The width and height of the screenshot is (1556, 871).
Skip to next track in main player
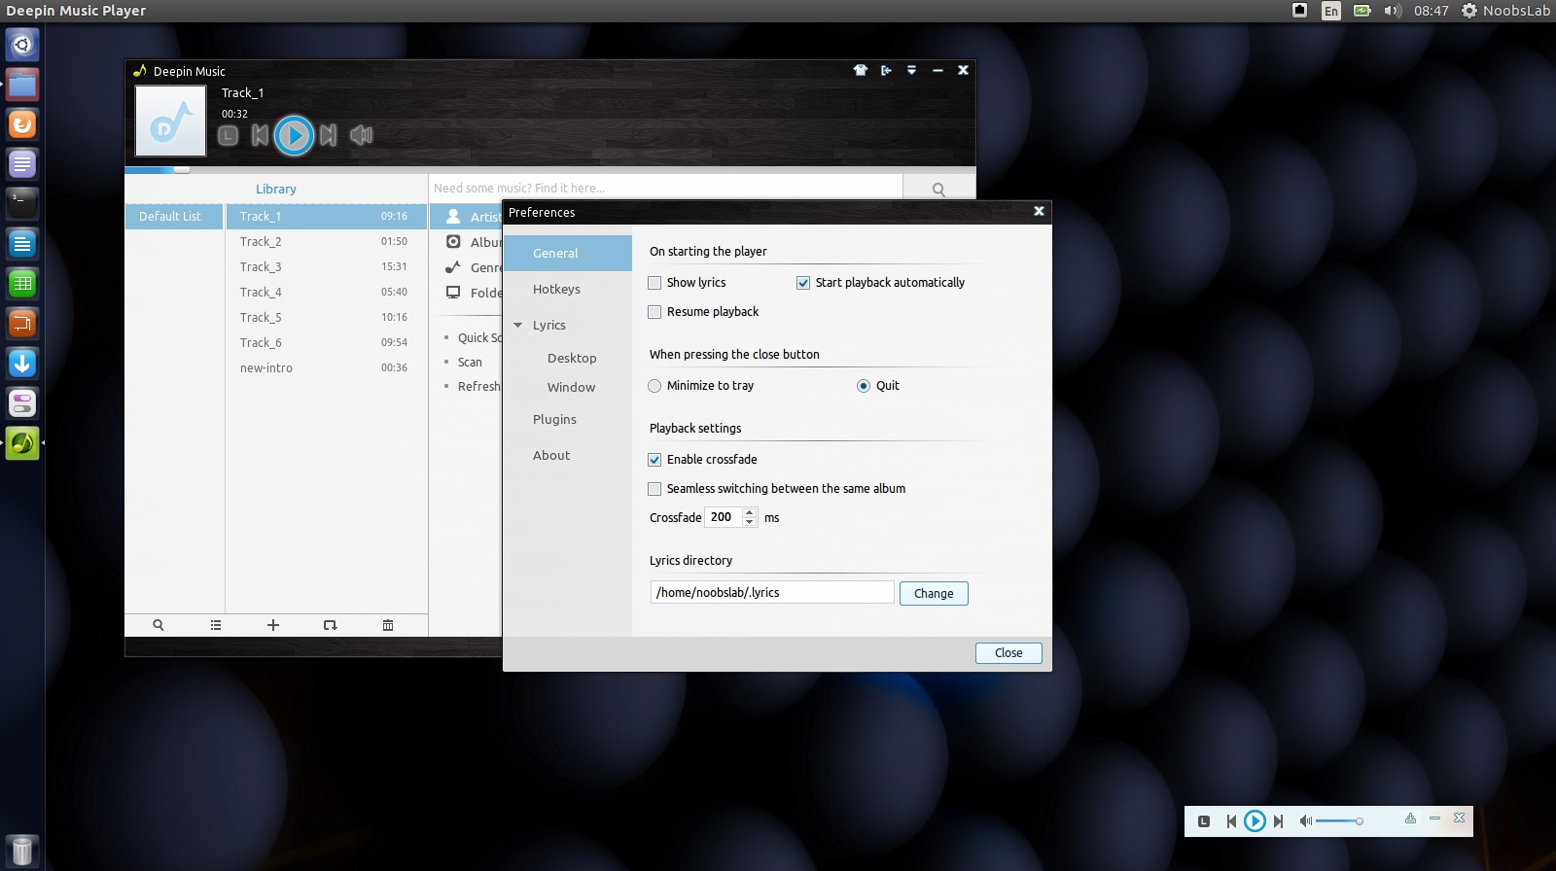point(329,135)
